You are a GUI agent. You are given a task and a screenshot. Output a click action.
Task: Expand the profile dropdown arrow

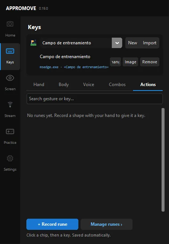click(x=117, y=43)
